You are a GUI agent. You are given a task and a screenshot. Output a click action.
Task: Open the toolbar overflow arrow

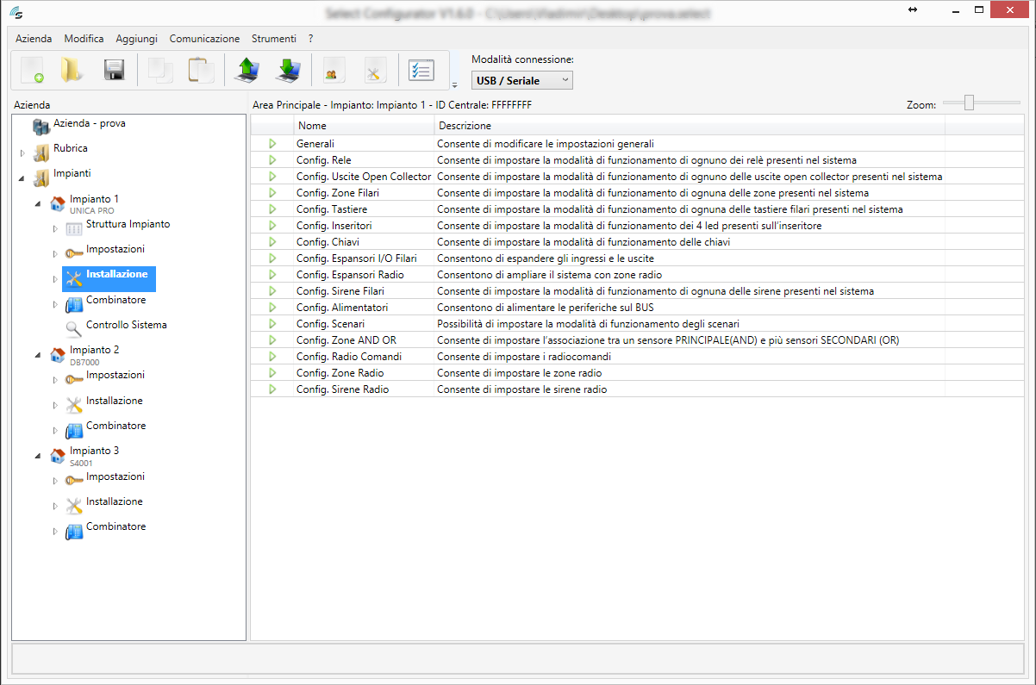click(x=454, y=84)
